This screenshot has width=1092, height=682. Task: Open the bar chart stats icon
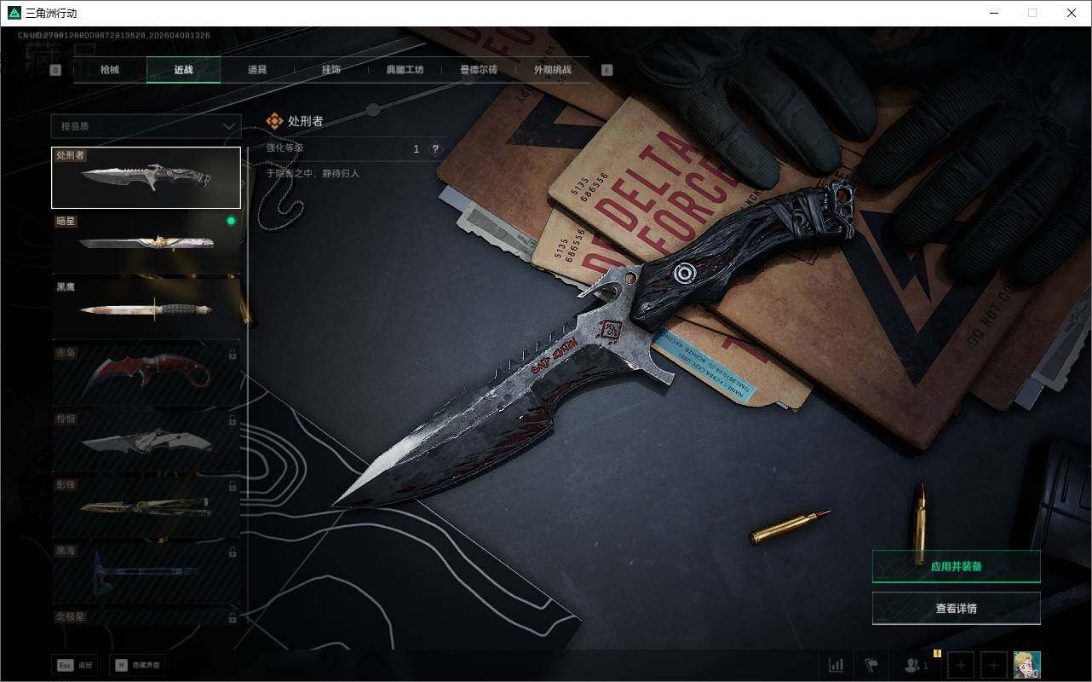pos(836,665)
